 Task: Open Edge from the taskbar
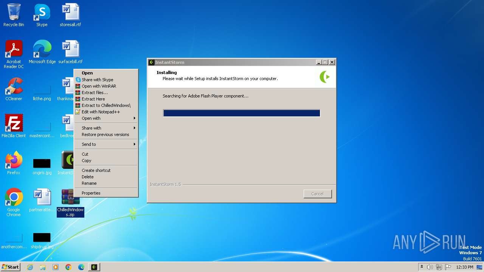point(81,267)
